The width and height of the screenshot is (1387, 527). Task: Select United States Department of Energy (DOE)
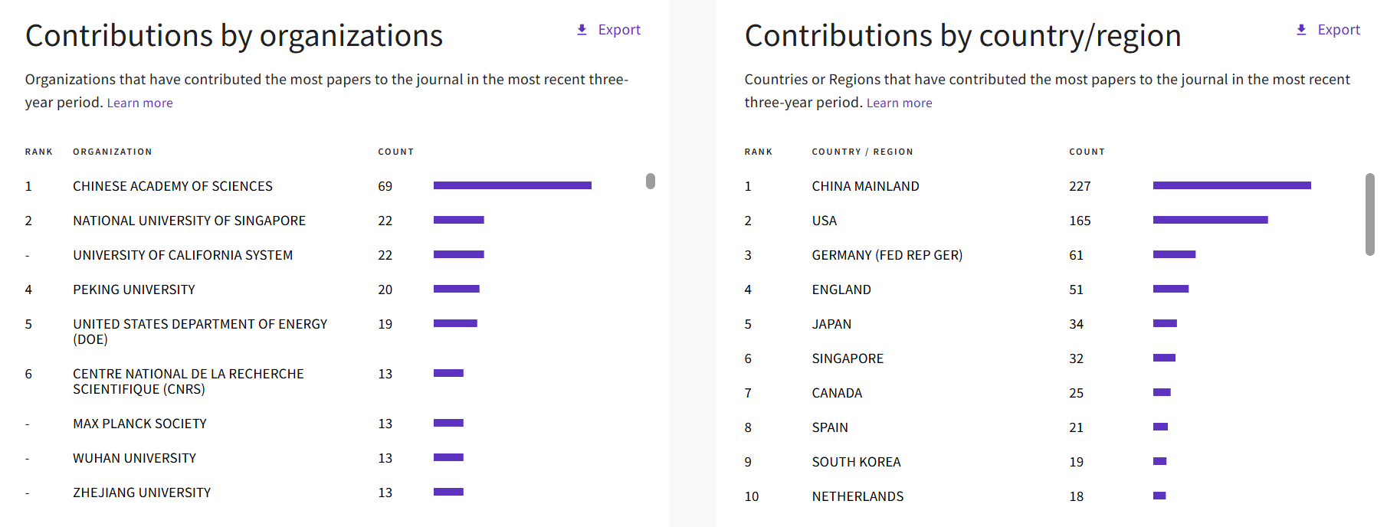tap(200, 332)
